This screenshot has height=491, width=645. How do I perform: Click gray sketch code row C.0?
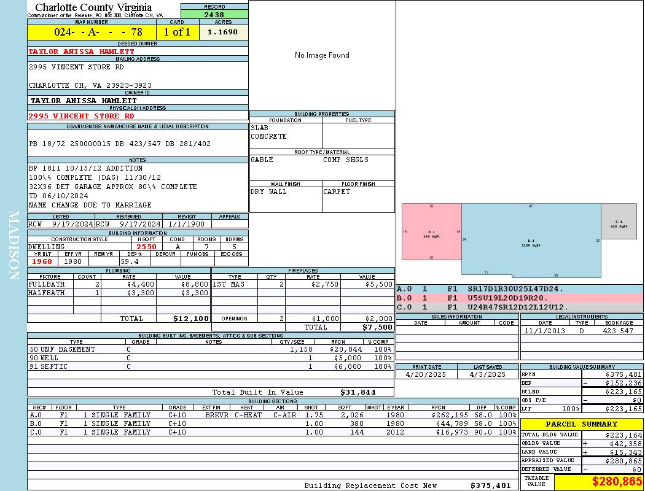tap(520, 307)
